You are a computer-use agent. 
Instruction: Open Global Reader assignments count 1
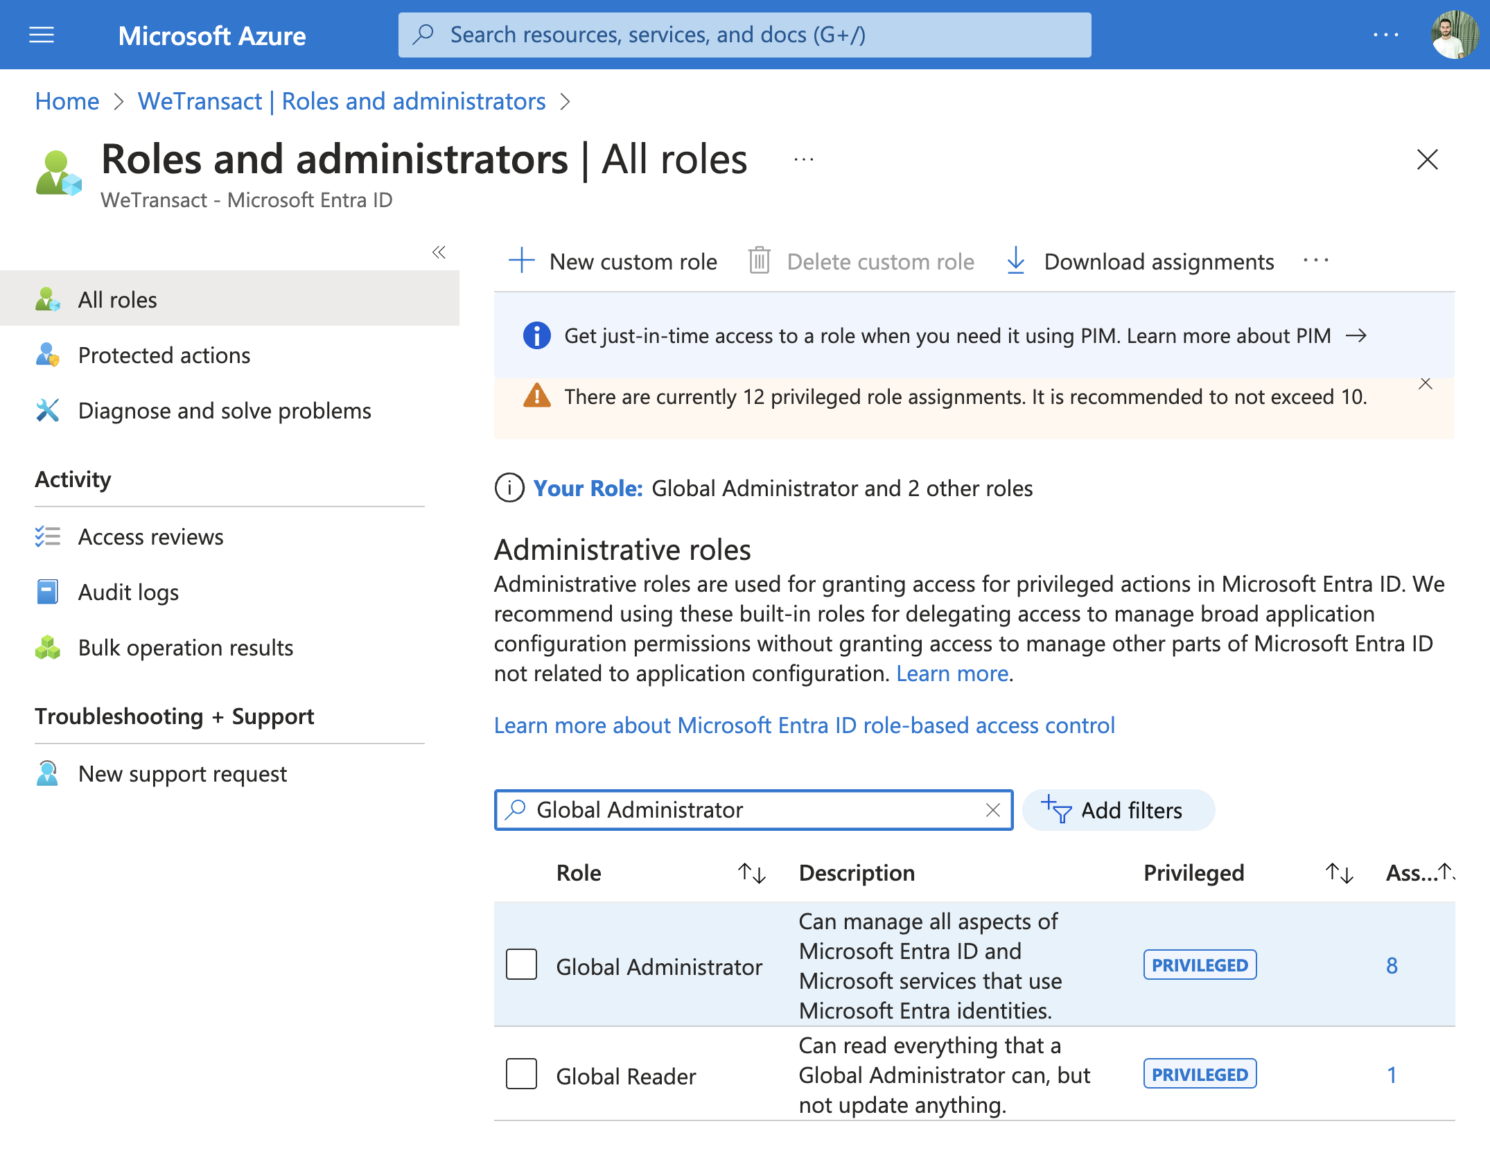tap(1392, 1075)
